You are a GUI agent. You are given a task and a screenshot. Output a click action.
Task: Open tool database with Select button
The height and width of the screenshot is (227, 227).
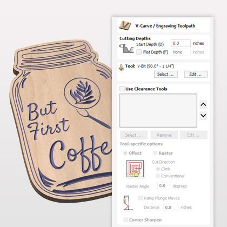pos(166,74)
